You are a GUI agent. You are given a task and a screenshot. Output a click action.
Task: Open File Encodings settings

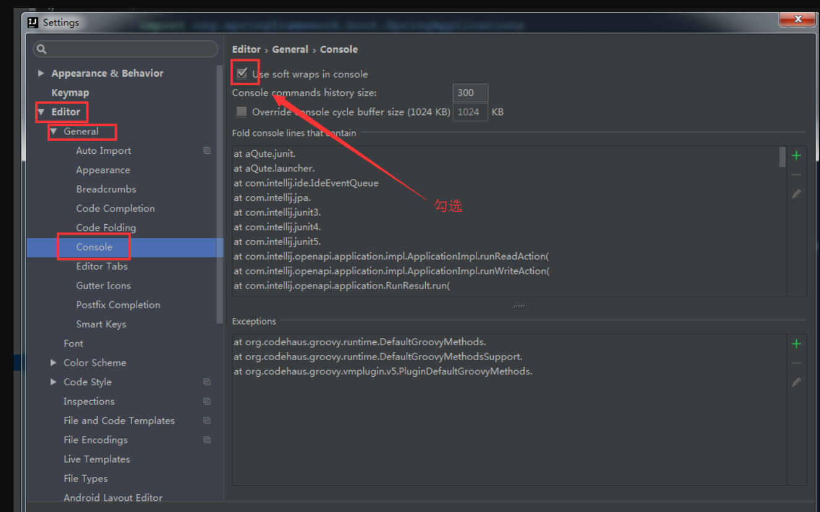tap(95, 440)
